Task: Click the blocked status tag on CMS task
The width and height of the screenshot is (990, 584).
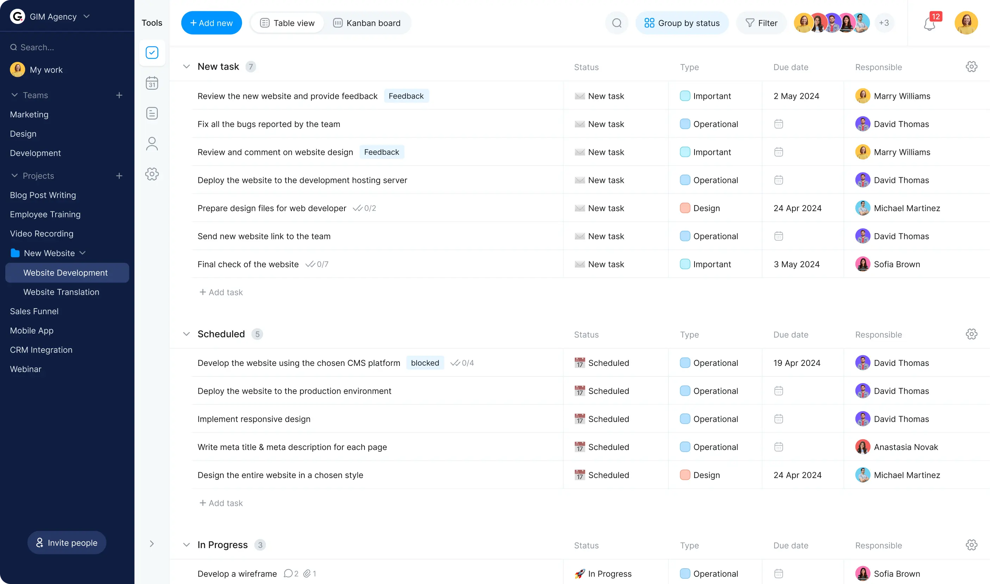Action: click(424, 363)
